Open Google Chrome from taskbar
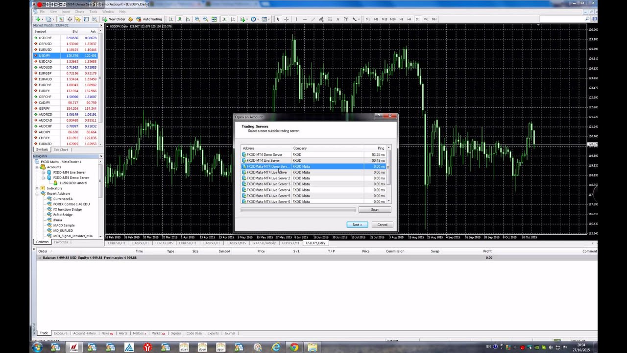The width and height of the screenshot is (627, 353). point(294,348)
